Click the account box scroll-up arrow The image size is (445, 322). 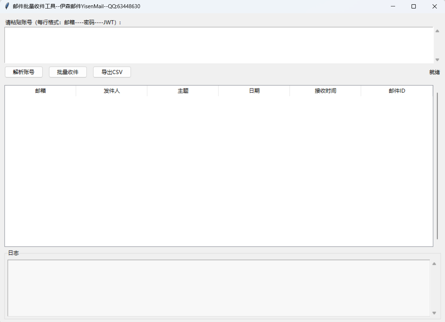pyautogui.click(x=437, y=31)
